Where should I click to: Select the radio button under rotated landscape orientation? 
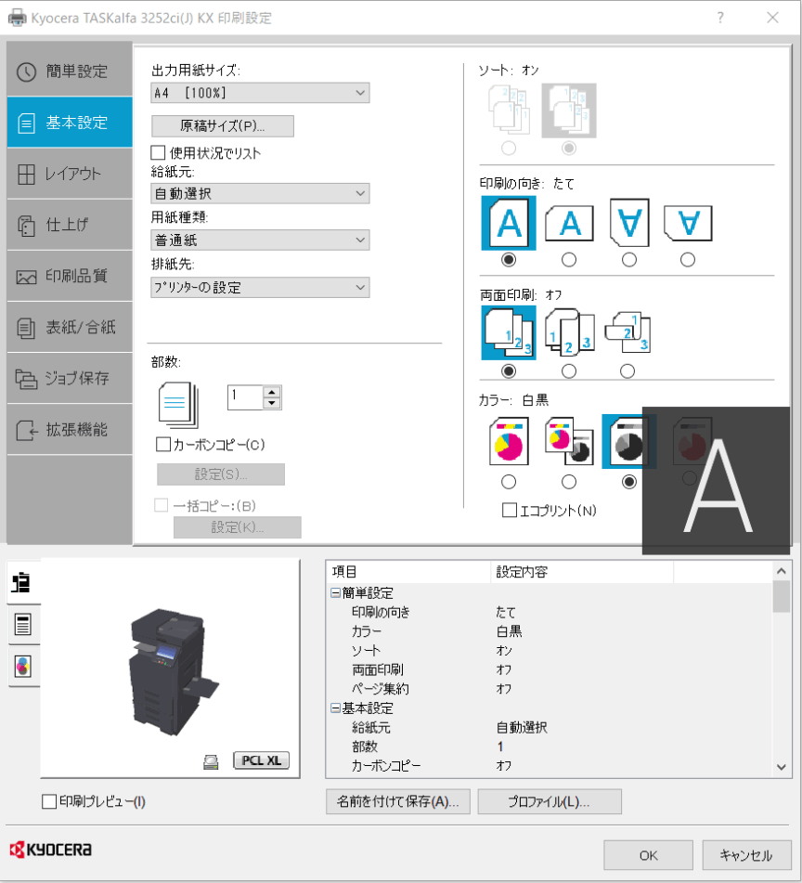point(688,260)
